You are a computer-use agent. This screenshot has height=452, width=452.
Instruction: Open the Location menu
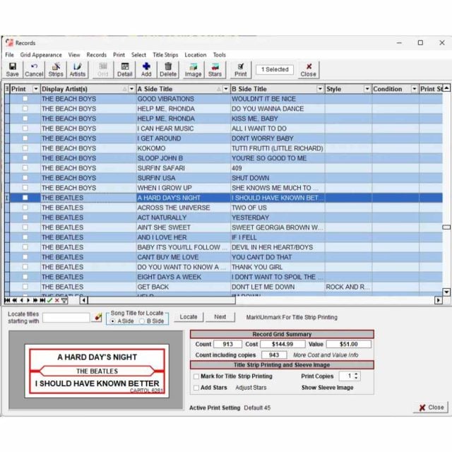pos(196,55)
